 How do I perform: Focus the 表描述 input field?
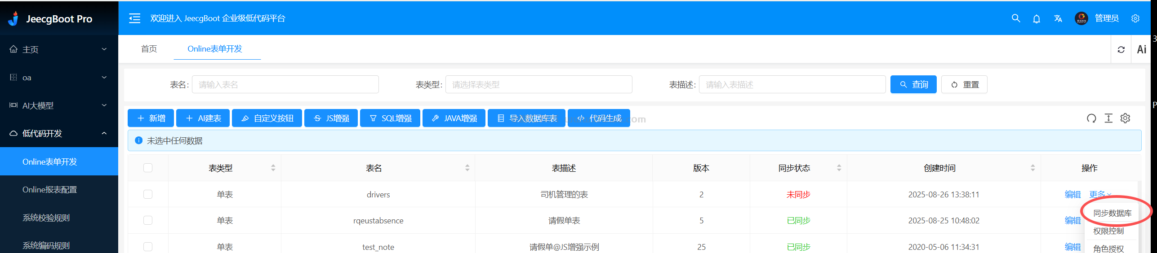coord(792,84)
